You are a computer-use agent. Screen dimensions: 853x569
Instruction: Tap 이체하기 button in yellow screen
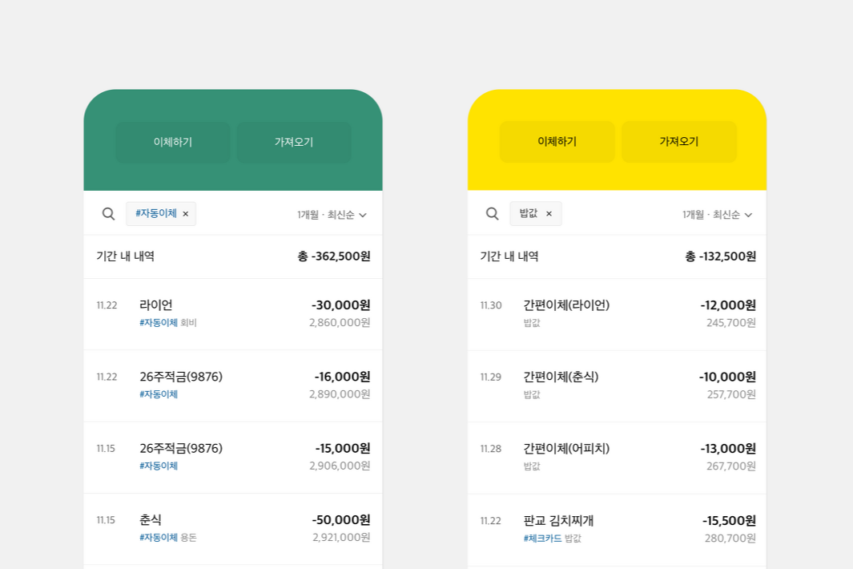(557, 142)
